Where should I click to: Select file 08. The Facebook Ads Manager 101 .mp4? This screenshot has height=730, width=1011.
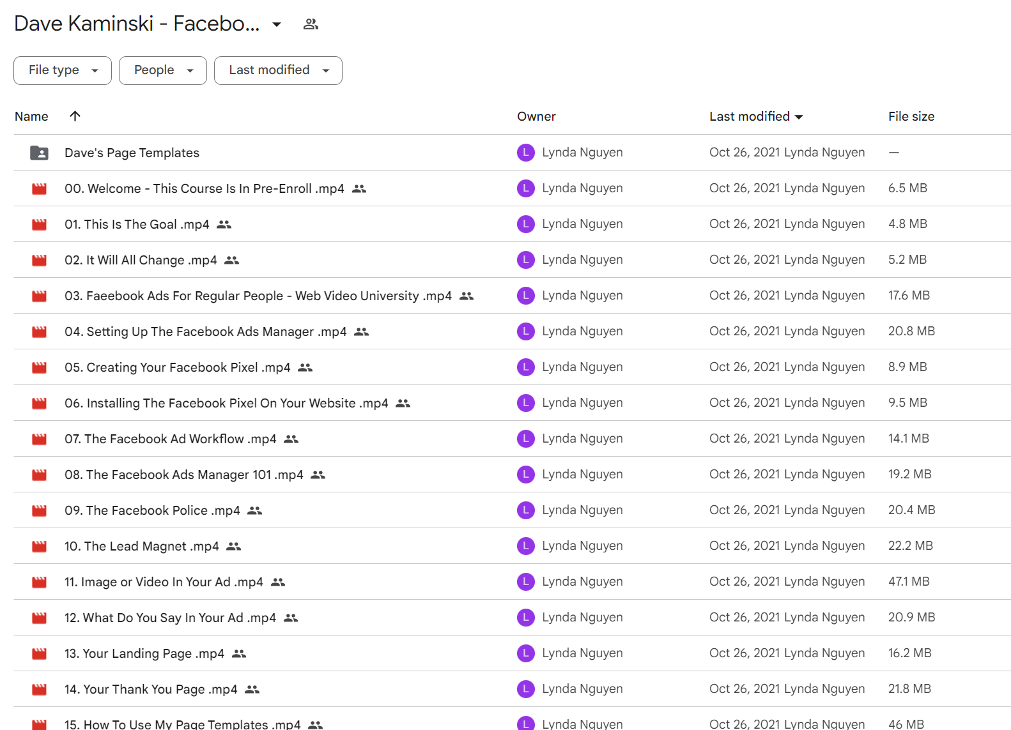[x=184, y=475]
